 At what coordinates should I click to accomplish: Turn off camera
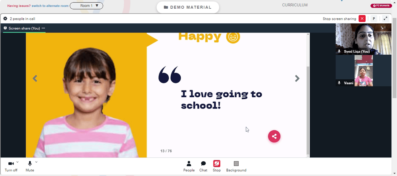pyautogui.click(x=11, y=167)
